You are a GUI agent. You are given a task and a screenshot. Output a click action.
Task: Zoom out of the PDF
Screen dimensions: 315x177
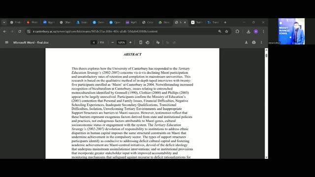[x=113, y=42]
